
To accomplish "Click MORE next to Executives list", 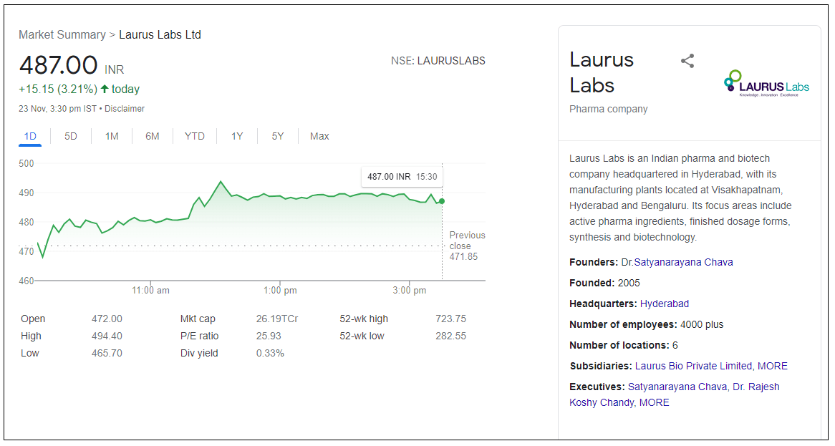I will pos(654,402).
